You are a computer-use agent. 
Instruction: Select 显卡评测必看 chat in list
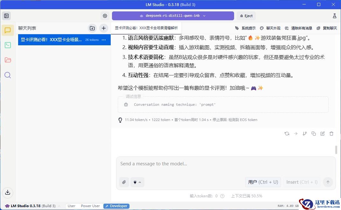pyautogui.click(x=64, y=40)
